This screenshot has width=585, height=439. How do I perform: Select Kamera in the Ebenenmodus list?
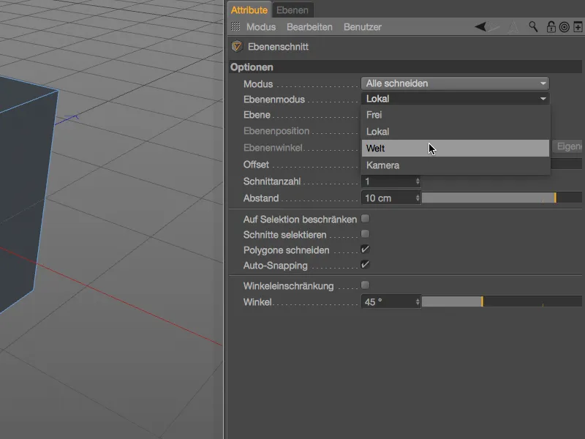tap(455, 165)
